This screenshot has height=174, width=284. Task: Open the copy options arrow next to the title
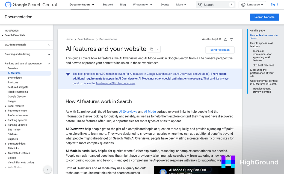(x=158, y=49)
